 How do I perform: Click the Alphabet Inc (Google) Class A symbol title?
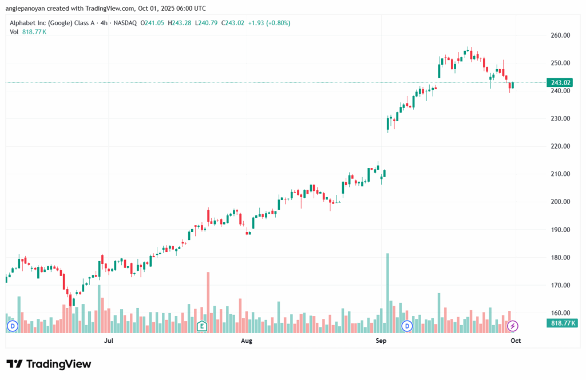pos(56,23)
